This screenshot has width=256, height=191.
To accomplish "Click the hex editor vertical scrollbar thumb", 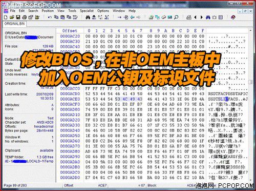I will [250, 82].
